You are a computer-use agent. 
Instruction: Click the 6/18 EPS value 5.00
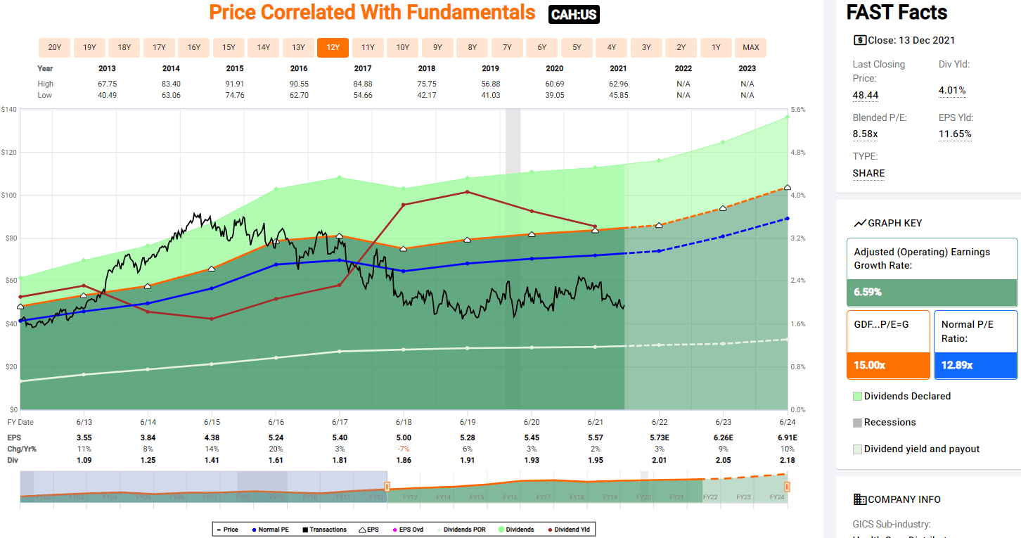coord(404,437)
